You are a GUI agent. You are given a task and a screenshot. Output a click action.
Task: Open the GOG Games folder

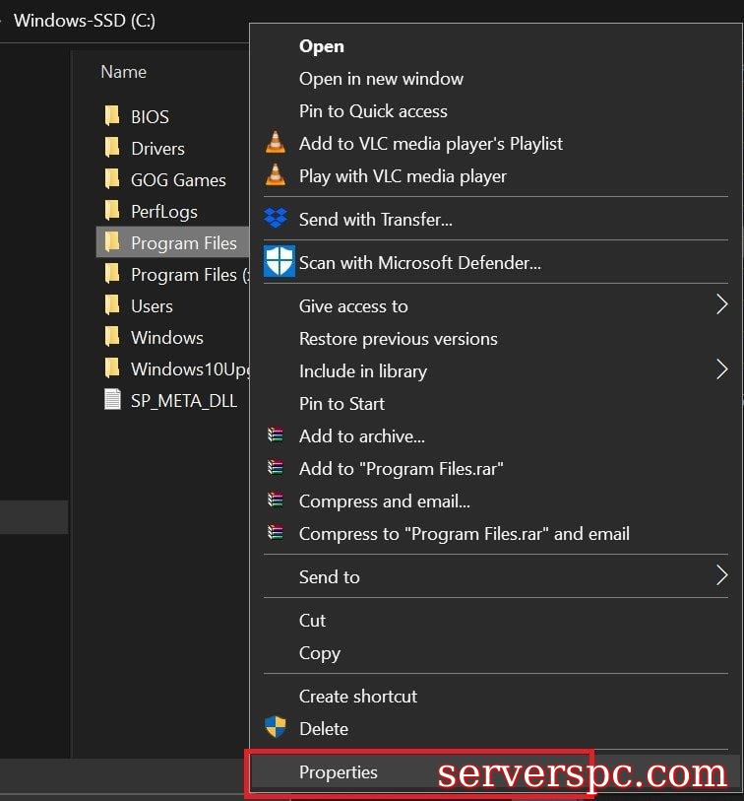(x=178, y=180)
